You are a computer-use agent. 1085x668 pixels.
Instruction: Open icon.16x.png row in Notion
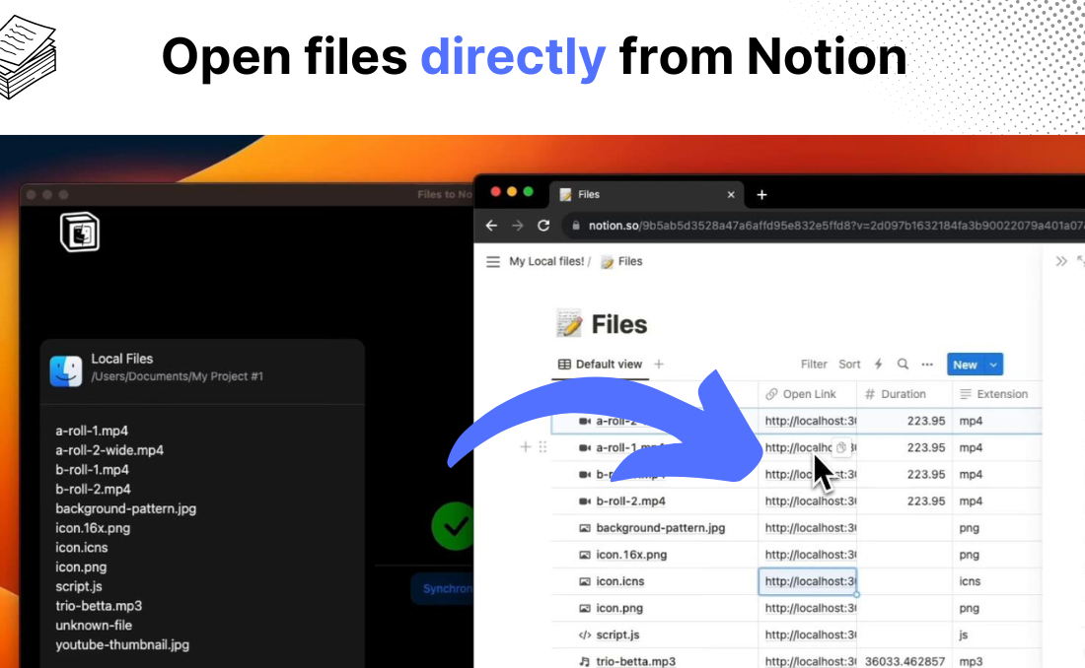tap(631, 555)
